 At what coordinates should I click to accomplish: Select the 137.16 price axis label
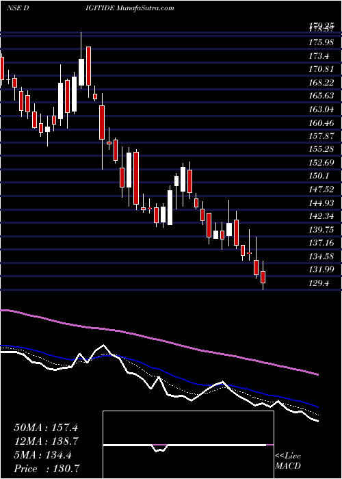[321, 243]
